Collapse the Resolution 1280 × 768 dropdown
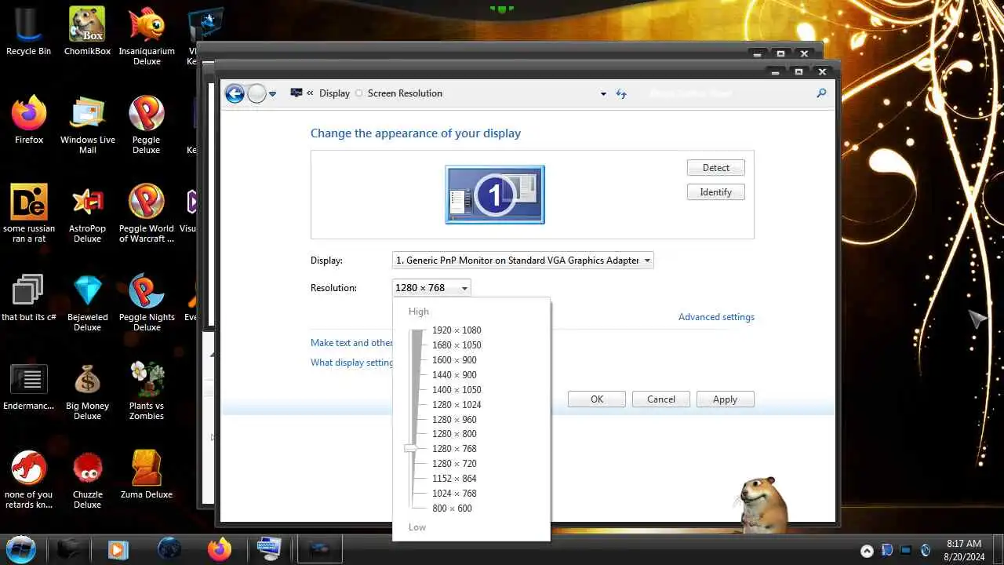The image size is (1004, 565). (x=431, y=288)
